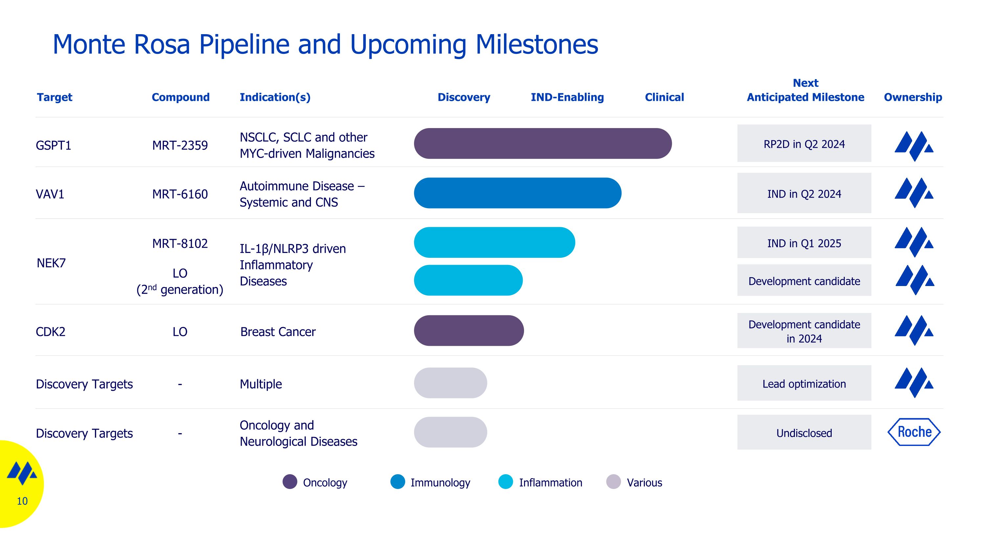Click the Monte Rosa logo in VAV1 row
985x554 pixels.
coord(913,193)
